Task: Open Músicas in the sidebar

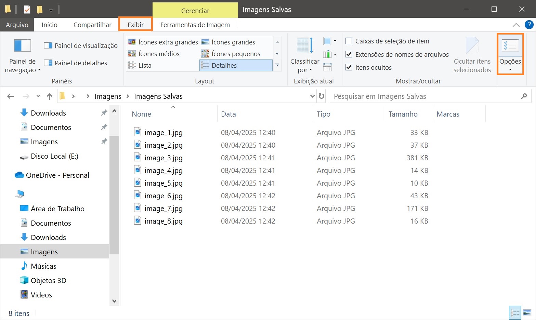Action: [43, 266]
